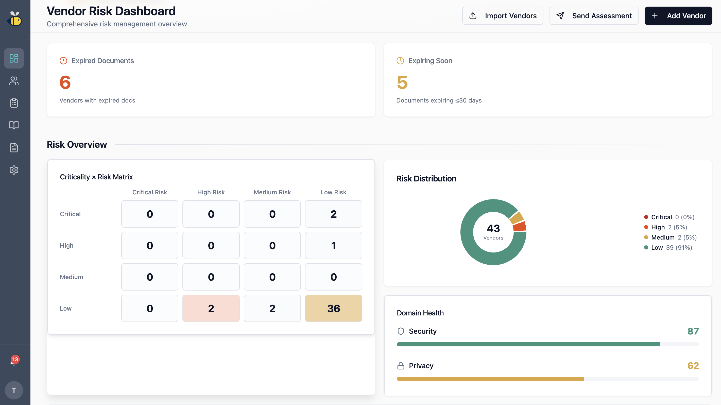The image size is (721, 405).
Task: Open the clipboard assessments icon in sidebar
Action: (14, 103)
